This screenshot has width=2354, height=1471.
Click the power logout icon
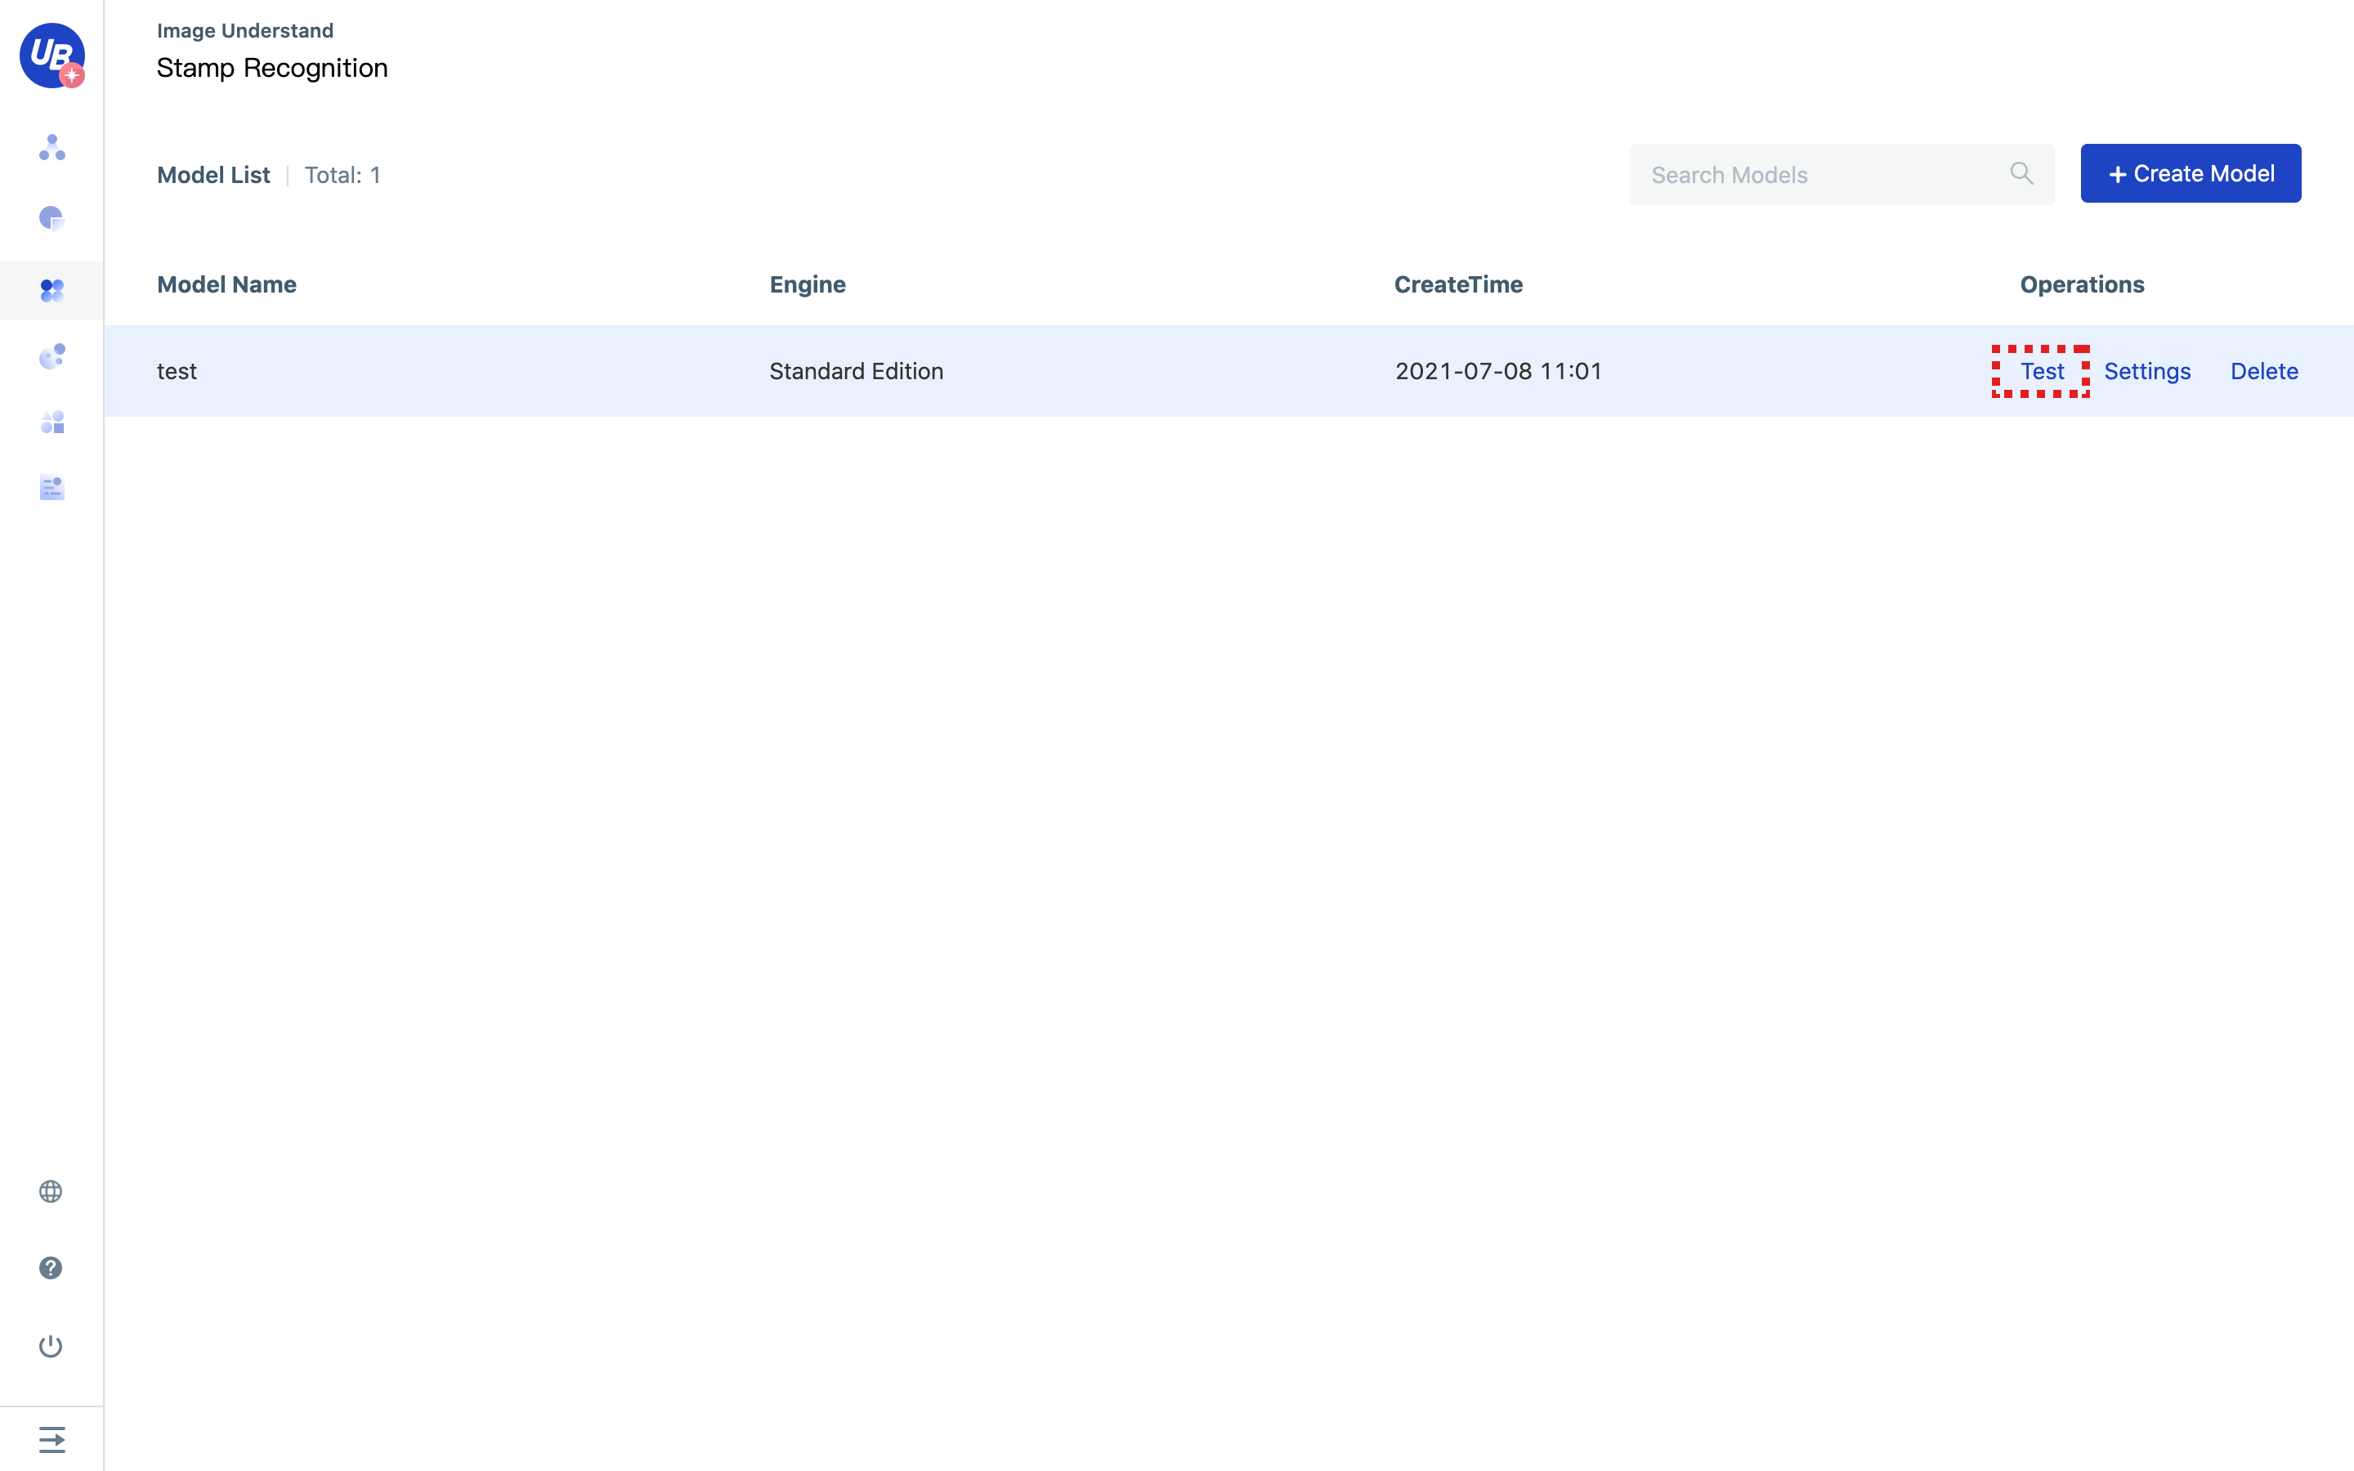(x=51, y=1345)
